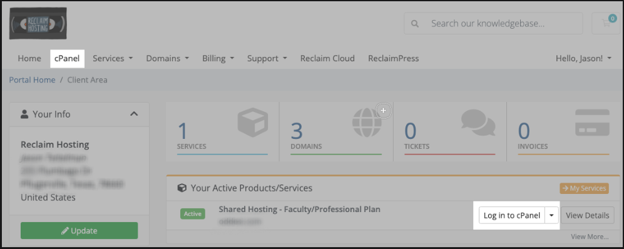Screen dimensions: 624x249
Task: Click the globe icon in Domains tile
Action: (367, 123)
